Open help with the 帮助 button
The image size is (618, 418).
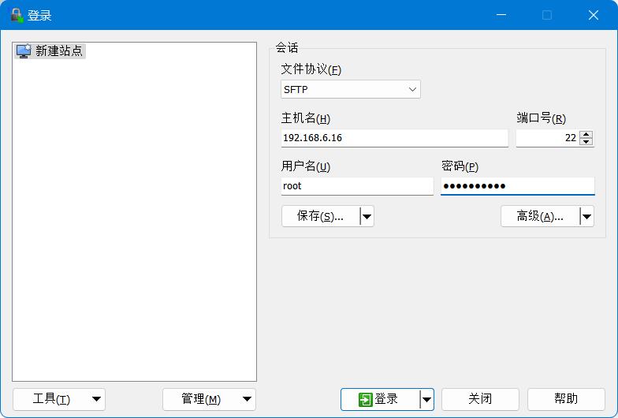point(565,399)
